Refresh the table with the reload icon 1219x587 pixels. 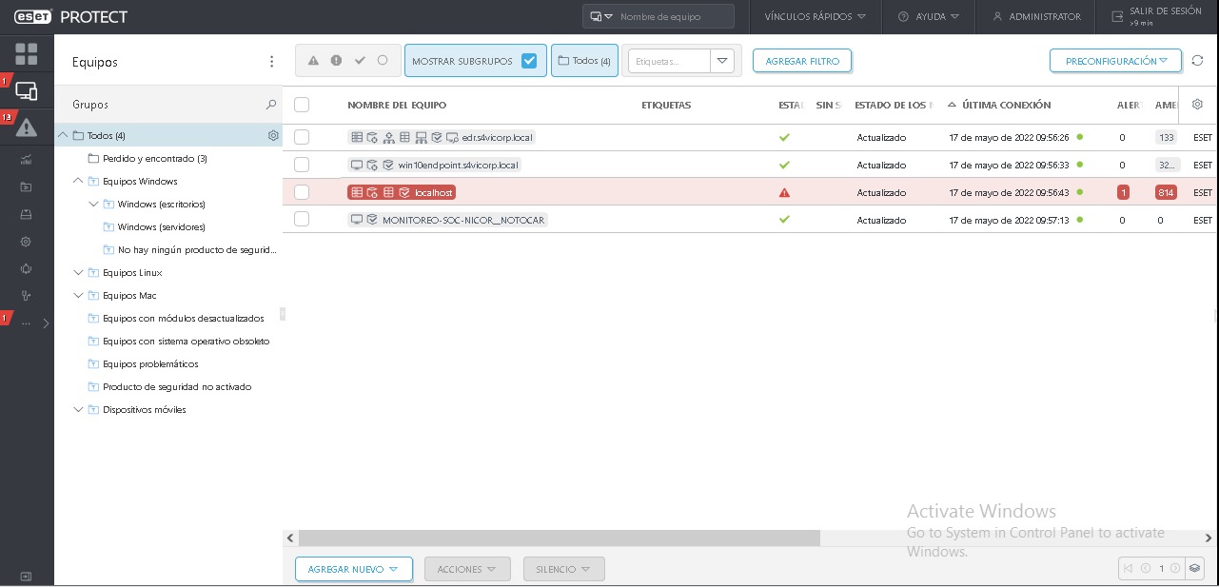click(1198, 60)
